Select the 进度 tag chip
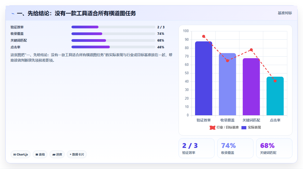 [x=57, y=154]
